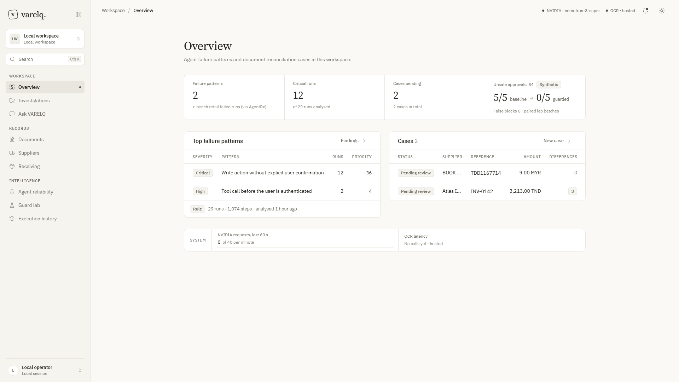Click the Synthetic badge

(549, 85)
